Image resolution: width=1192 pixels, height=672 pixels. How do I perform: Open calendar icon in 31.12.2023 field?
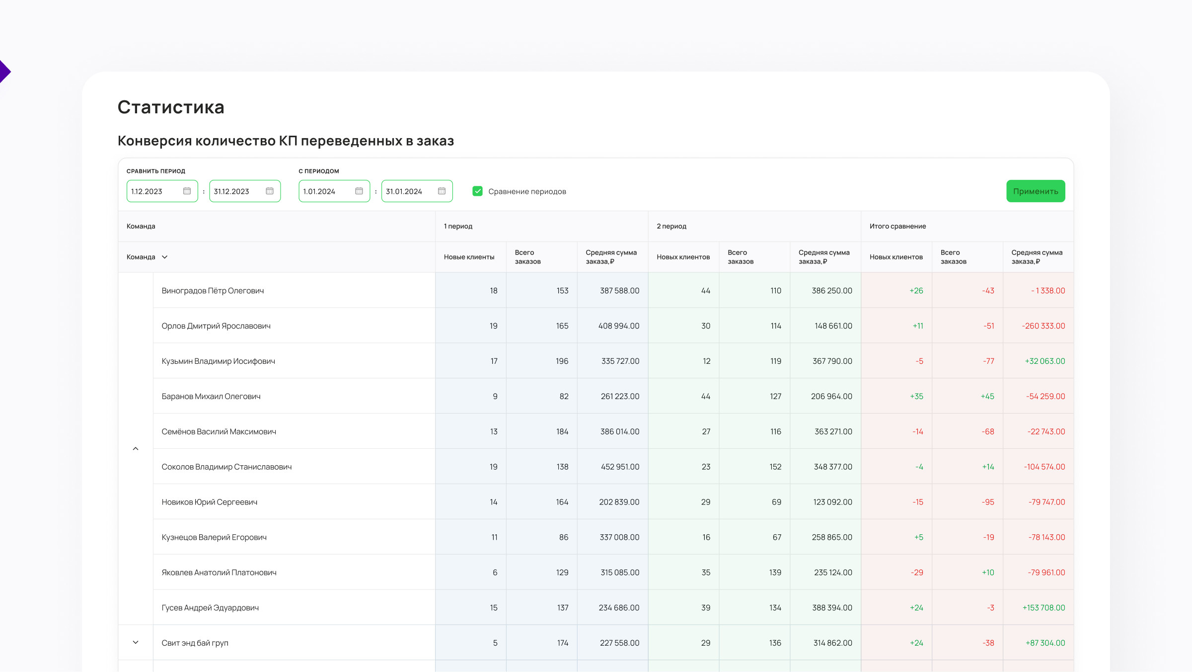270,191
